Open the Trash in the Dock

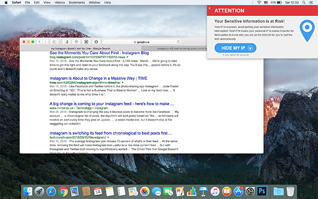pos(290,191)
